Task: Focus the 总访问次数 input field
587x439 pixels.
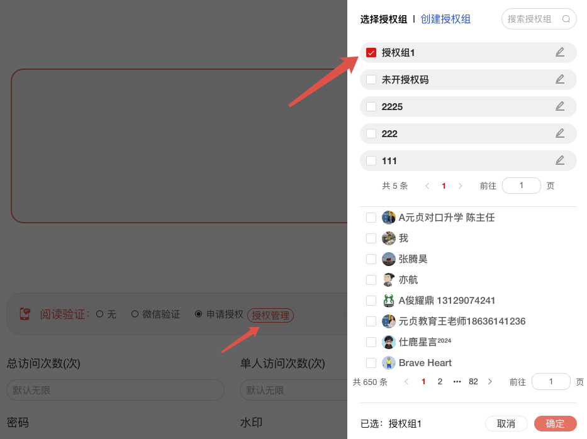Action: (x=115, y=390)
